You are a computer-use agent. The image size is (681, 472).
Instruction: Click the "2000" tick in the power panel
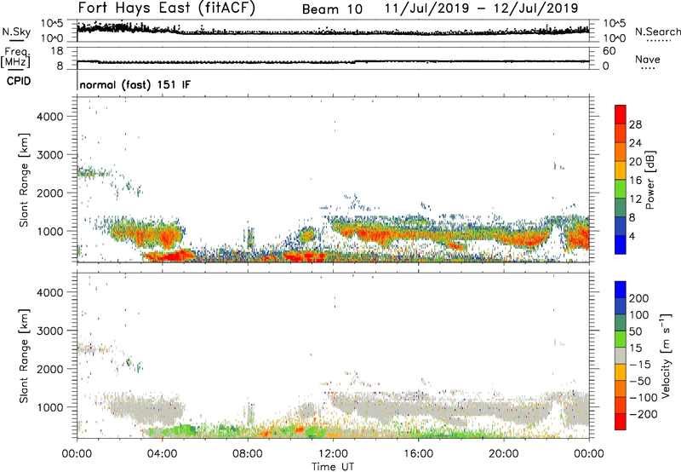(50, 193)
